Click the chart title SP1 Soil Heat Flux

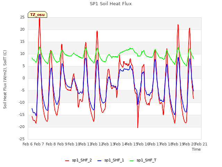click(x=111, y=4)
